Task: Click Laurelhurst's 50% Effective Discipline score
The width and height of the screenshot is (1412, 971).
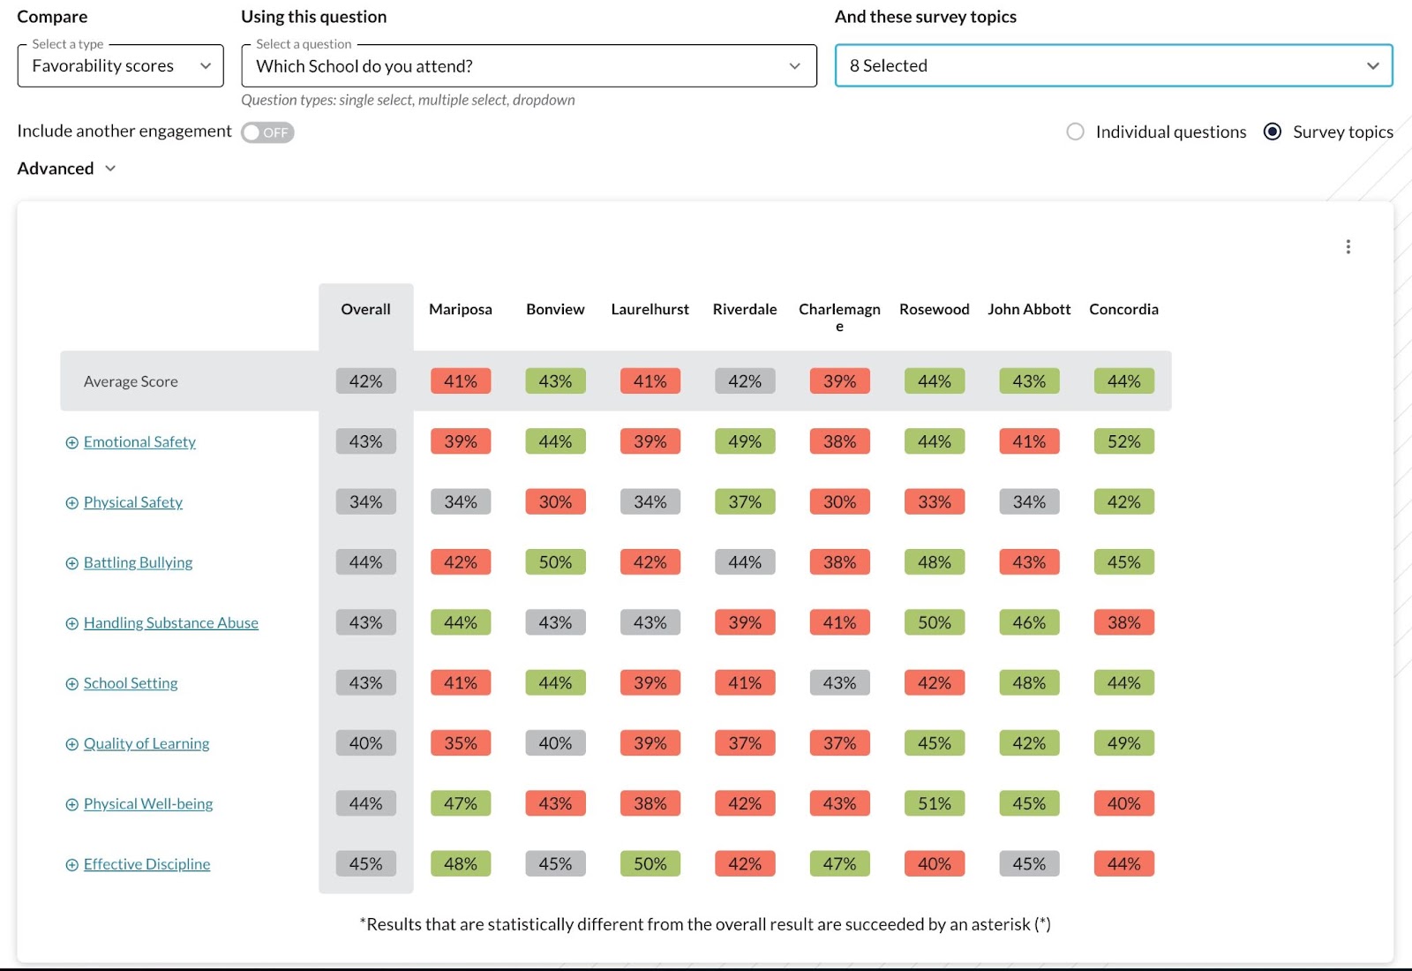Action: [x=650, y=864]
